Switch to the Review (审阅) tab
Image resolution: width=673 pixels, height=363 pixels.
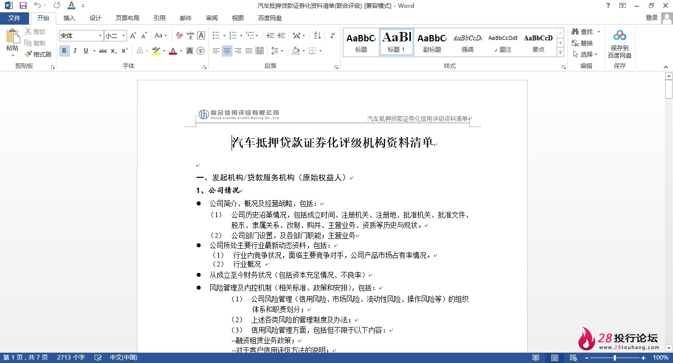[212, 18]
